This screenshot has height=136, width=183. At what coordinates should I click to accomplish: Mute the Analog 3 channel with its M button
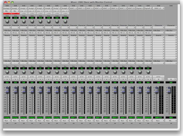point(24,79)
